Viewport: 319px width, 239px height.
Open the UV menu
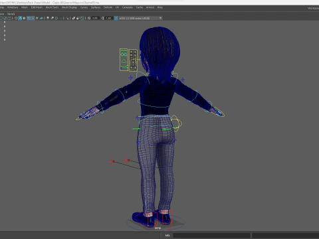coord(117,7)
